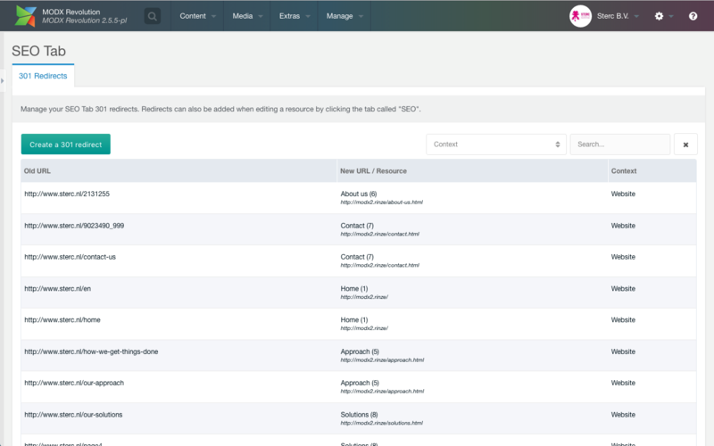The image size is (714, 446).
Task: Click into the Search input field
Action: click(x=619, y=145)
